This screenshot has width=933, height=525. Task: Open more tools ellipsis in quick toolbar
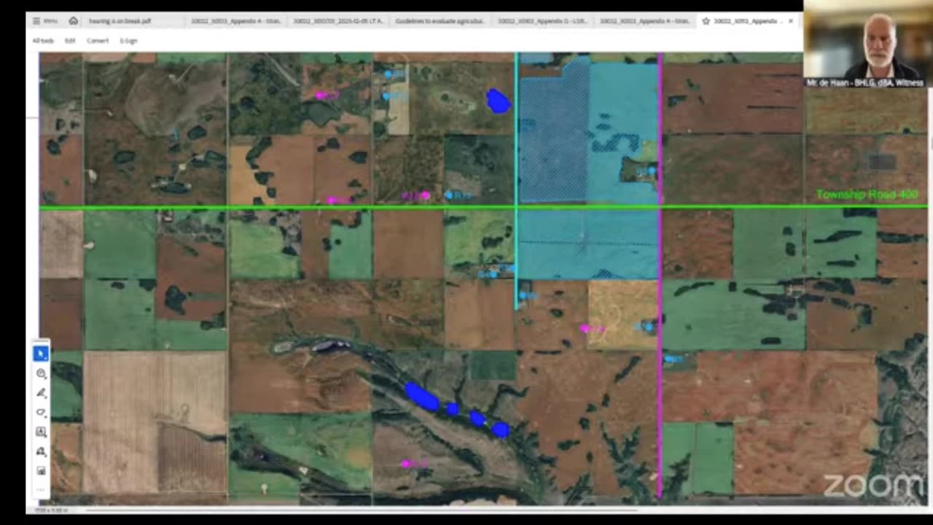click(x=41, y=489)
